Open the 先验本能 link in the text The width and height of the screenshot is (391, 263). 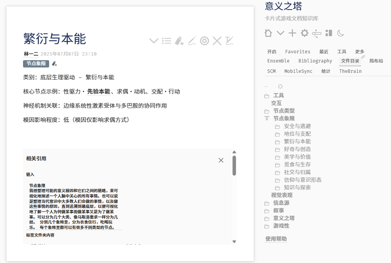99,91
